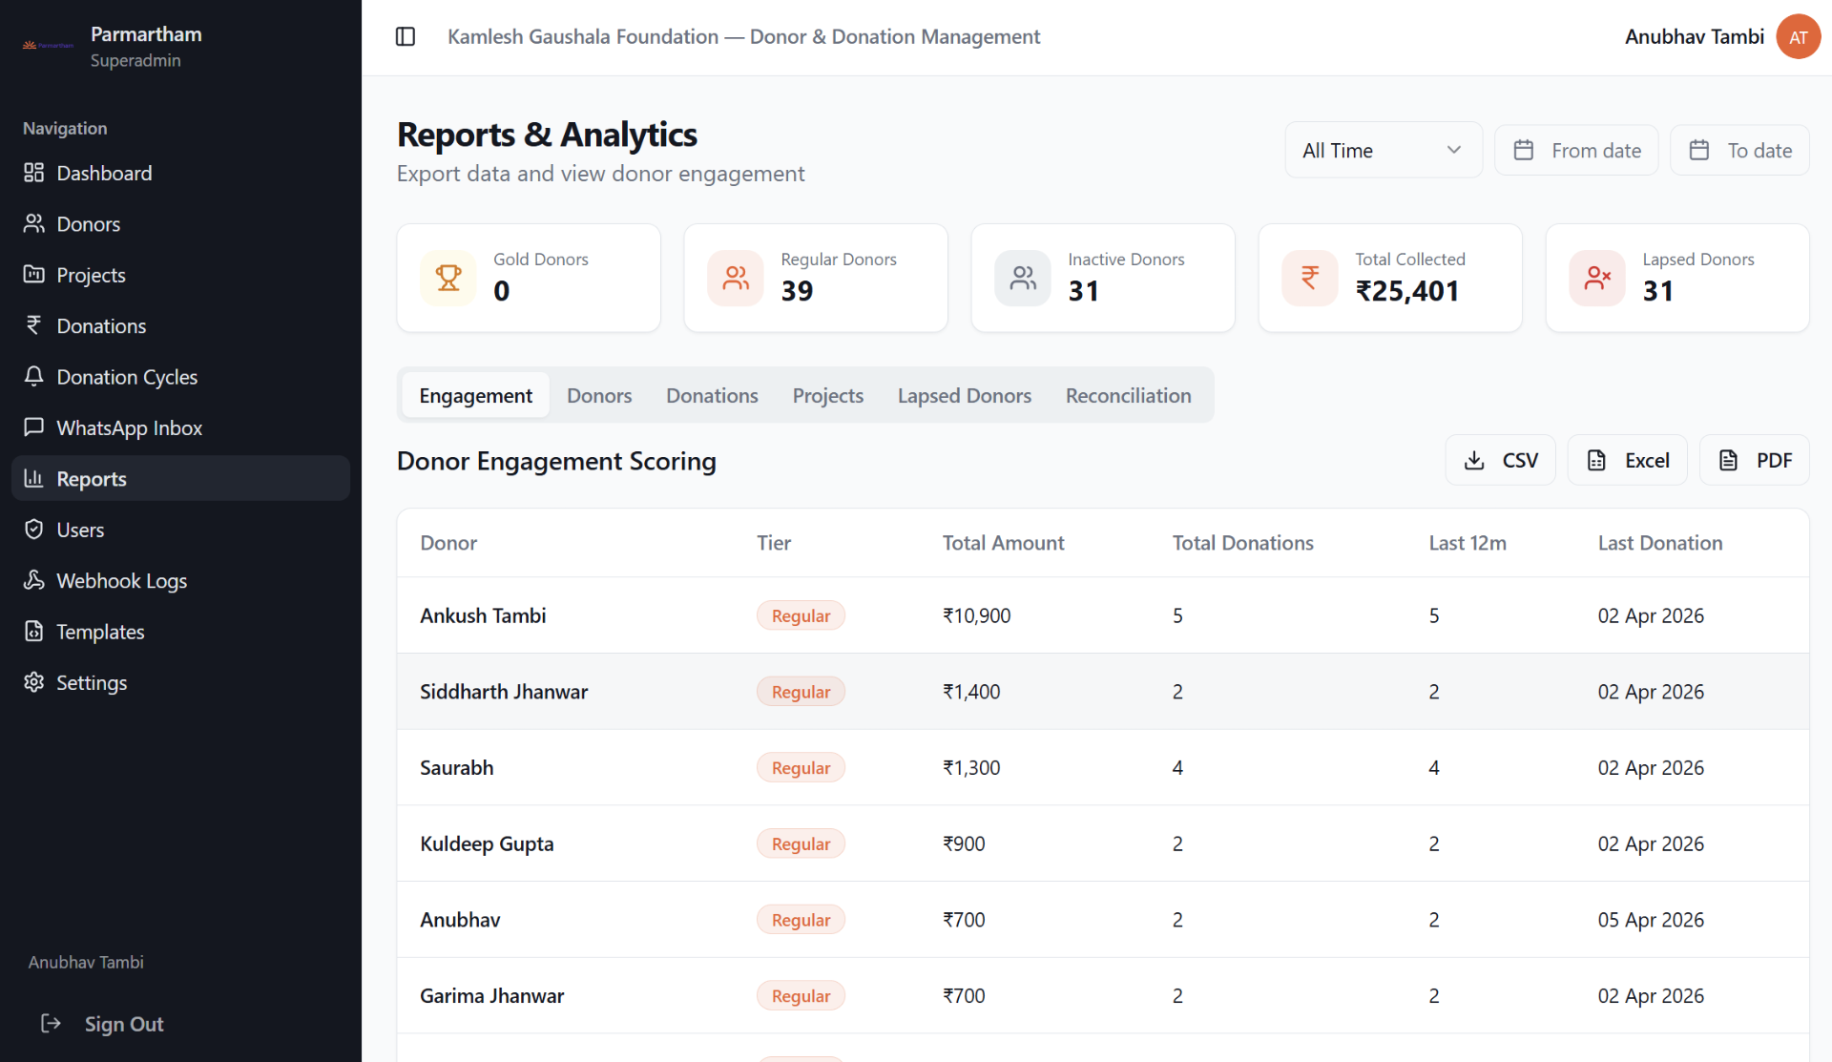Click the calendar icon next to From date
1832x1062 pixels.
(1524, 150)
